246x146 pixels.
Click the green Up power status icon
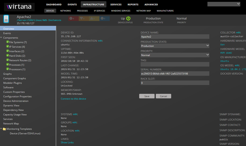click(128, 18)
